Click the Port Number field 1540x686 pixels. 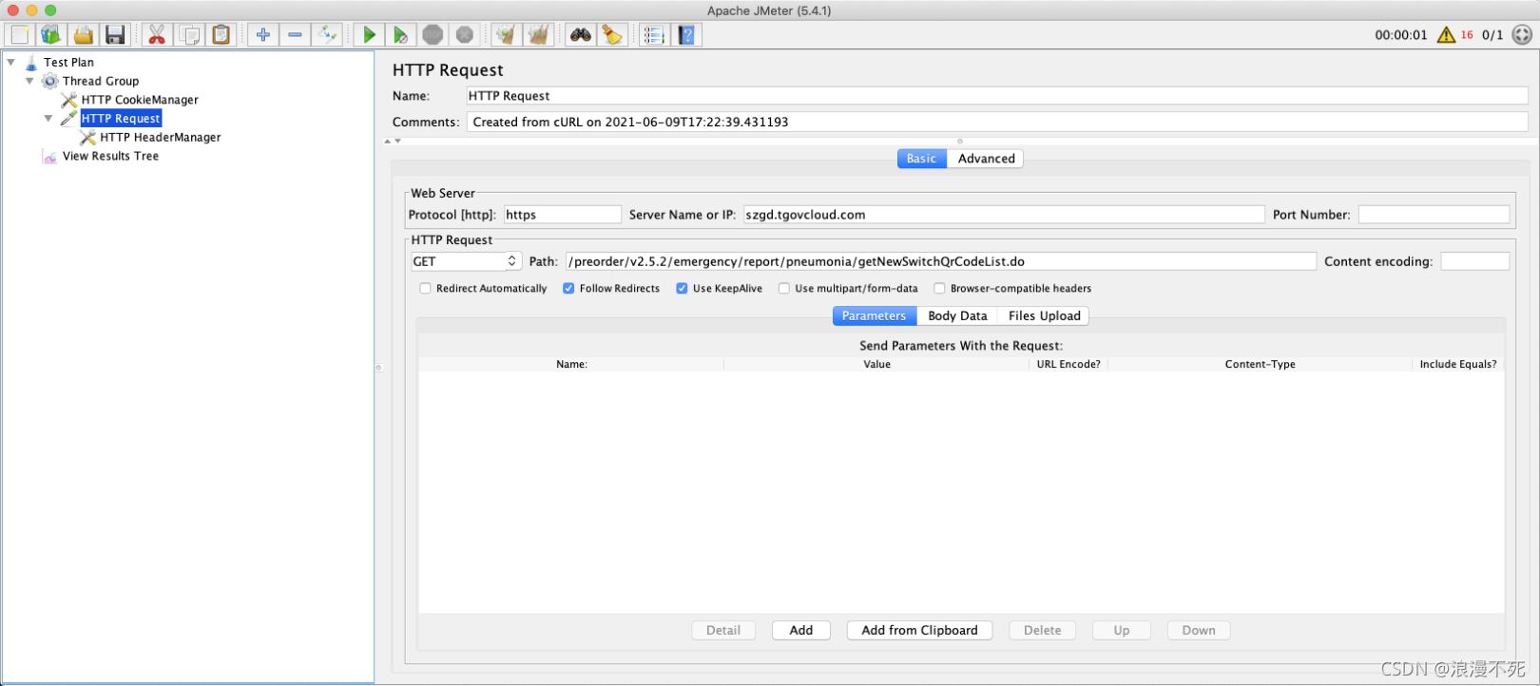coord(1434,215)
